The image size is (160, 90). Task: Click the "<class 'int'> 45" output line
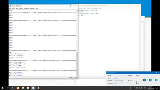(x=16, y=74)
